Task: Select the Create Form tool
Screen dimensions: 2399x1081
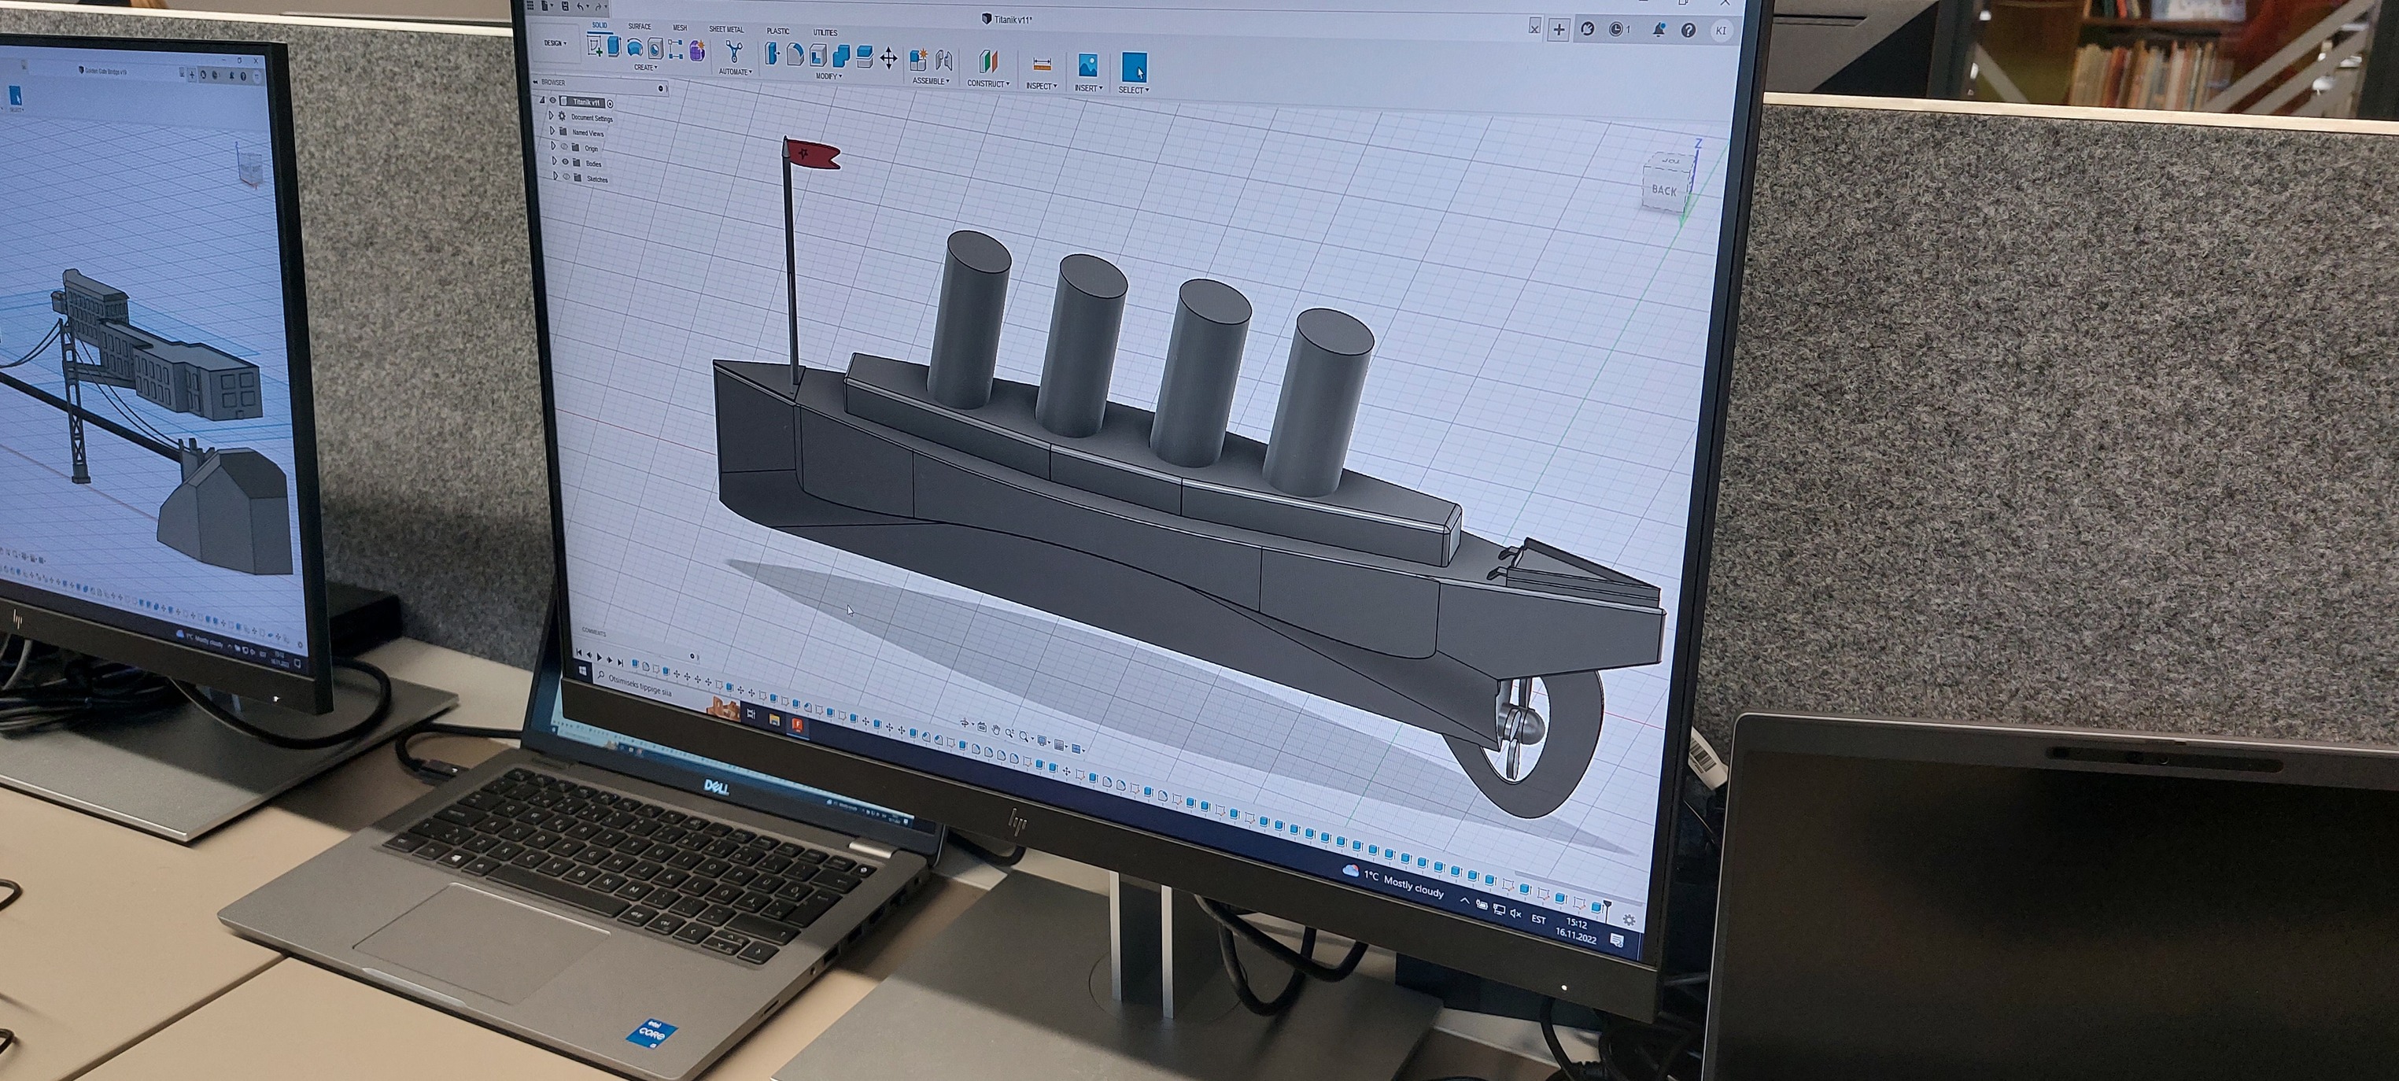Action: [698, 50]
